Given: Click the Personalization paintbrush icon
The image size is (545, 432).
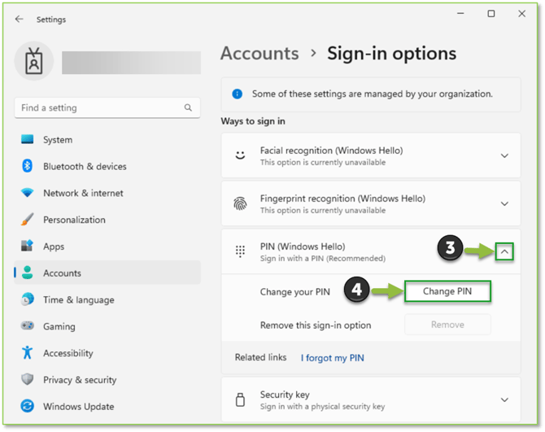Looking at the screenshot, I should (x=28, y=220).
